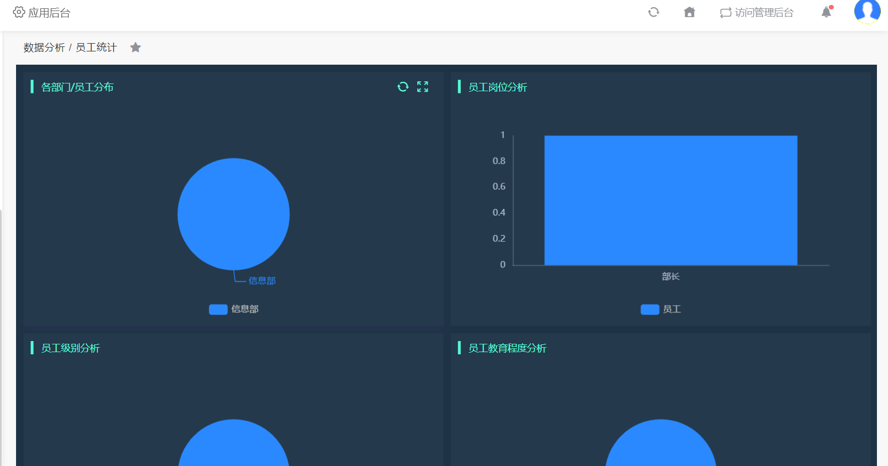Viewport: 888px width, 466px height.
Task: Open 访问管理后台 link
Action: 757,13
